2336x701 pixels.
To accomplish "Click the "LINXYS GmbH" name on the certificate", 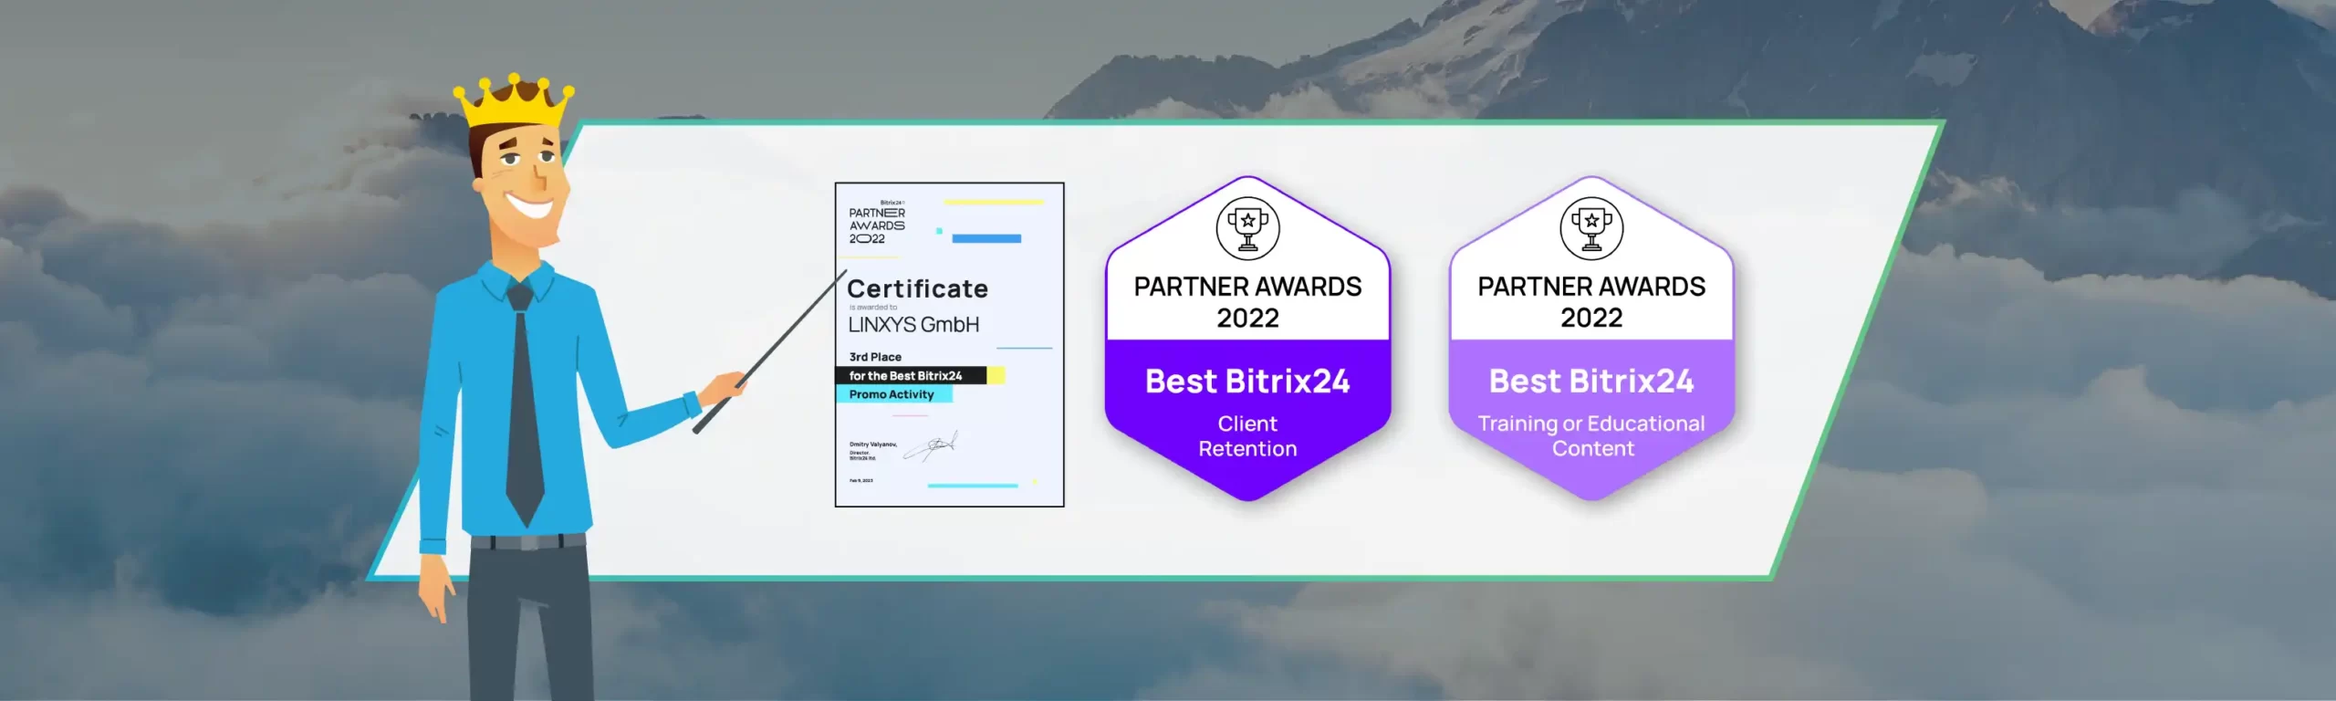I will tap(913, 324).
